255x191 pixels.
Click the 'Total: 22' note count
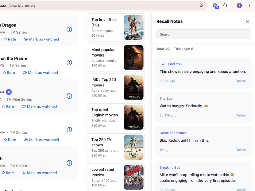coord(163,49)
